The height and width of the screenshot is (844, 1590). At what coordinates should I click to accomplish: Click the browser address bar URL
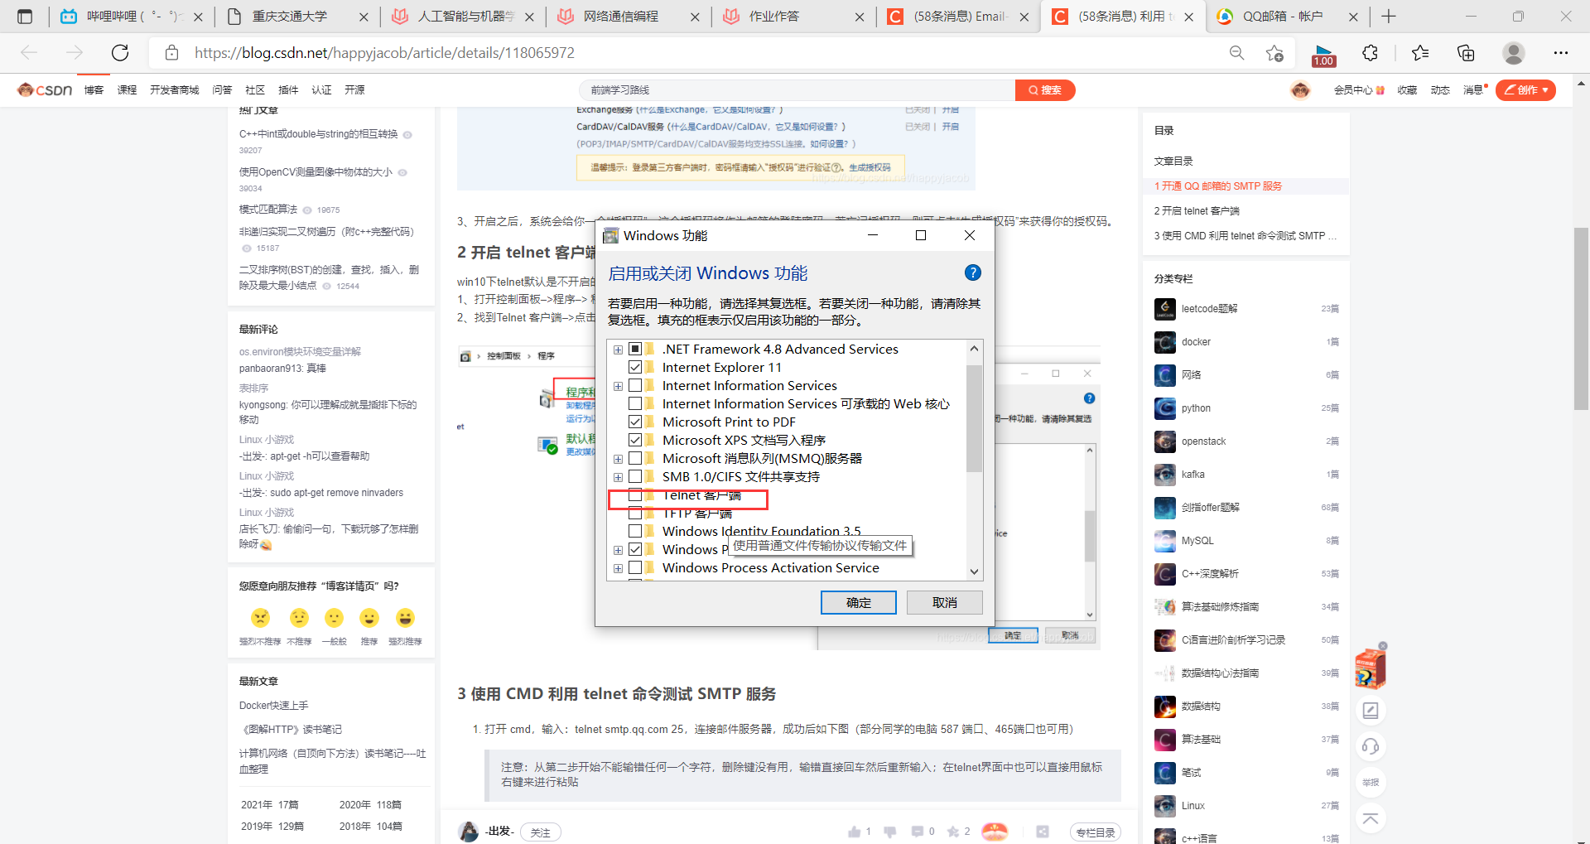coord(384,53)
